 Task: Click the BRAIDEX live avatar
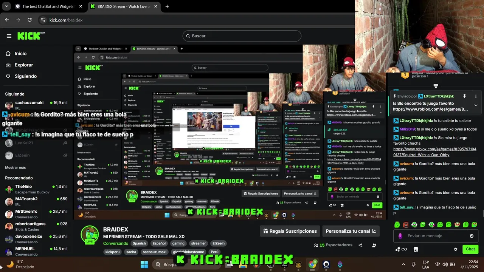pos(90,235)
